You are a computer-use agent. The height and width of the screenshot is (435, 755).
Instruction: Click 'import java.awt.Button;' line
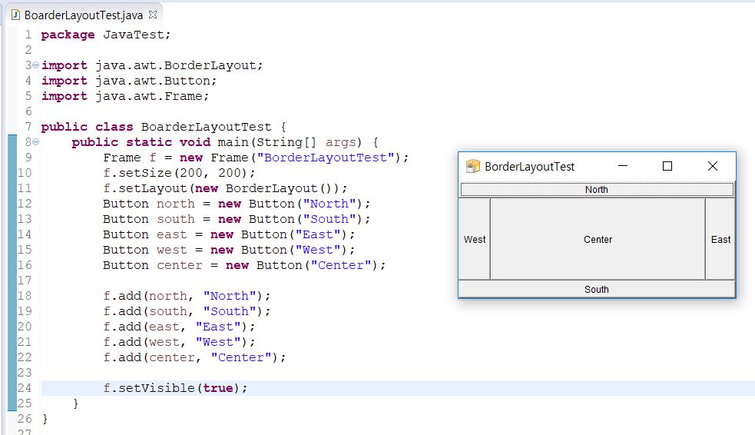[x=128, y=81]
